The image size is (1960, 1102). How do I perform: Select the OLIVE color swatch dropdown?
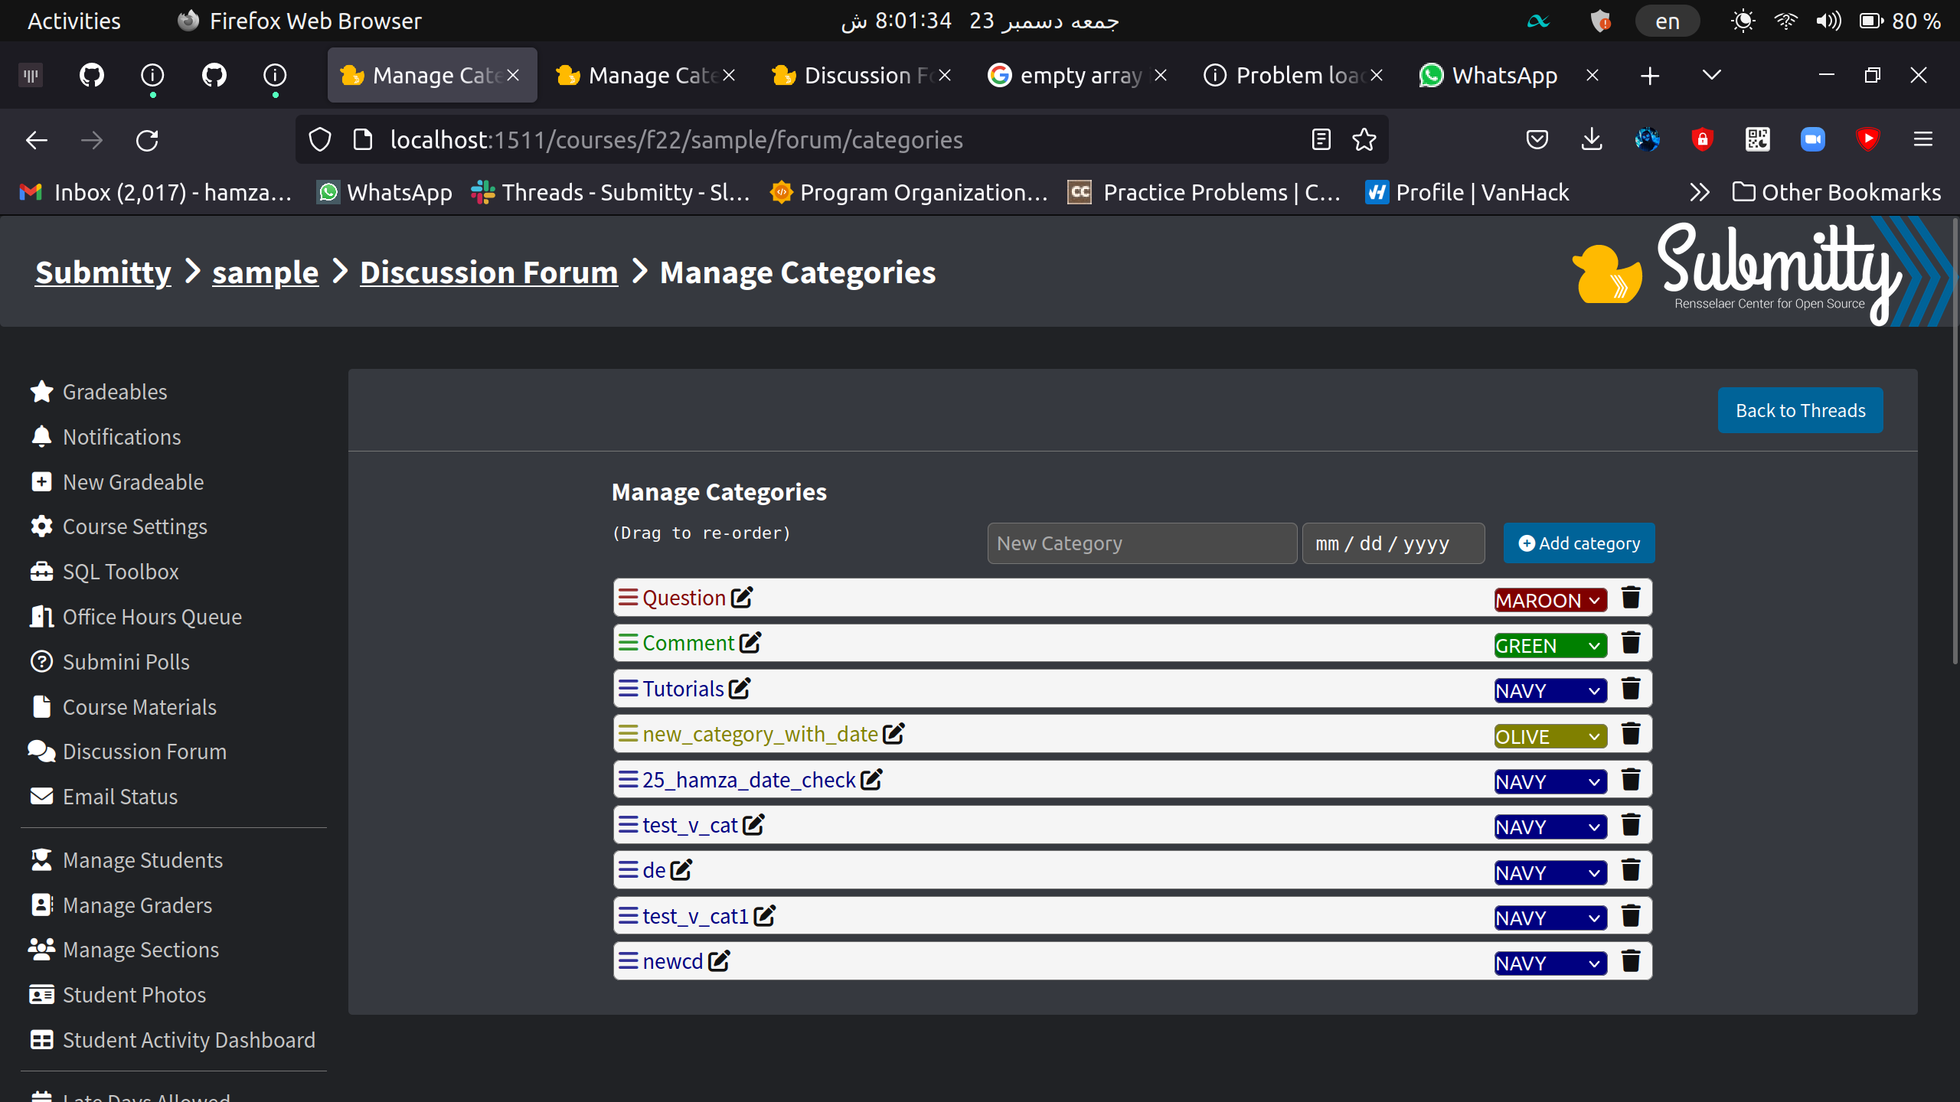[1549, 735]
